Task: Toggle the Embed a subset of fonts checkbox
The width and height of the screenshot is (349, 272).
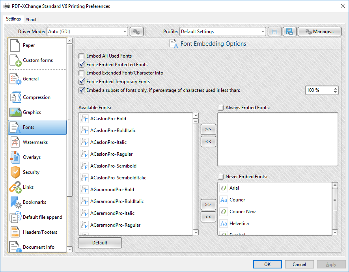Action: point(82,90)
